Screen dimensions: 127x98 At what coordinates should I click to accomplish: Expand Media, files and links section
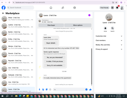pos(109,45)
